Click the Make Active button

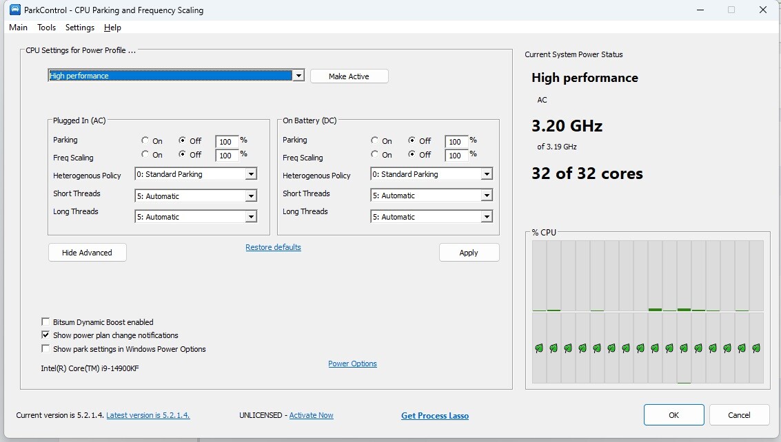349,76
